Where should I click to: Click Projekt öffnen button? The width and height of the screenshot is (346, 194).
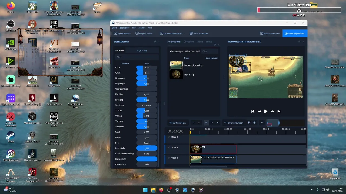145,33
